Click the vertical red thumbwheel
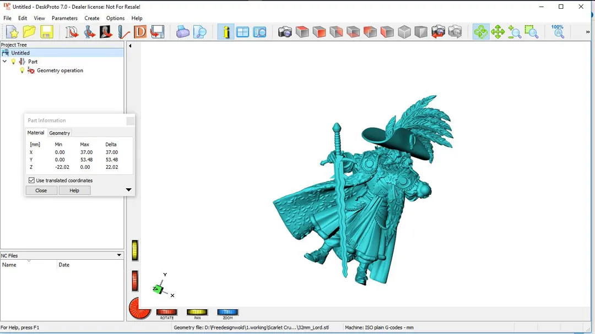Screen dimensions: 595x334 coord(135,281)
